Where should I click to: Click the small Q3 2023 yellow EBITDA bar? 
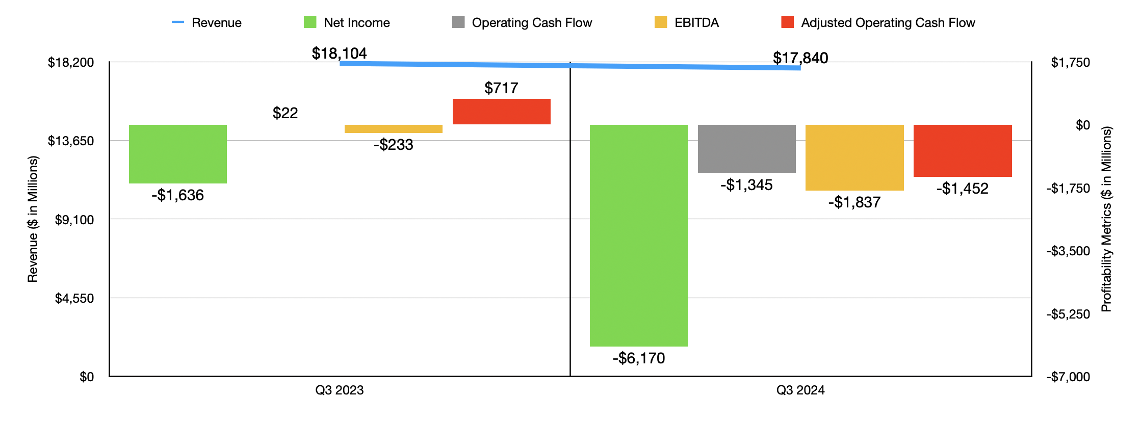[x=394, y=129]
